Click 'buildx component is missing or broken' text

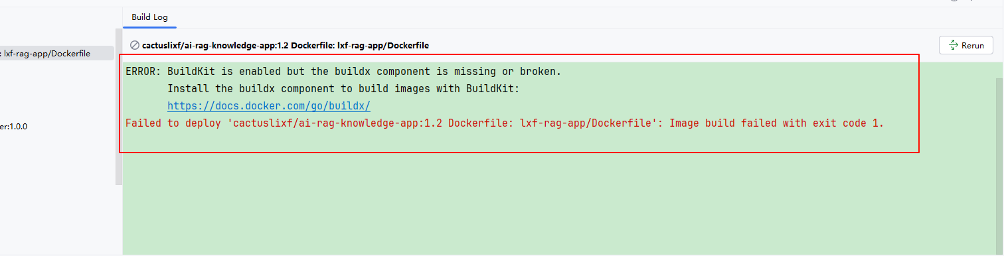445,72
